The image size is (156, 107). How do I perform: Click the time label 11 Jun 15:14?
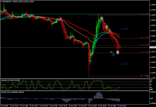click(x=83, y=105)
